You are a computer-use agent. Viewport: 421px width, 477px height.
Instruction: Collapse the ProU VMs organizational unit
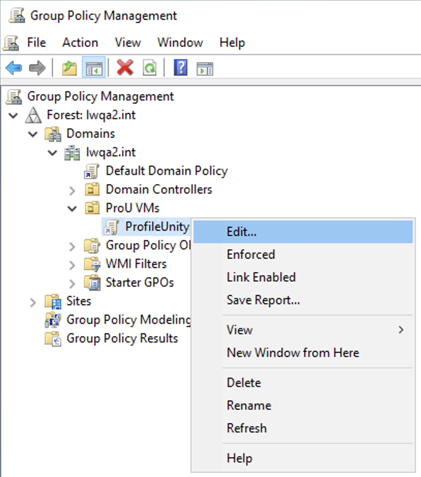72,208
